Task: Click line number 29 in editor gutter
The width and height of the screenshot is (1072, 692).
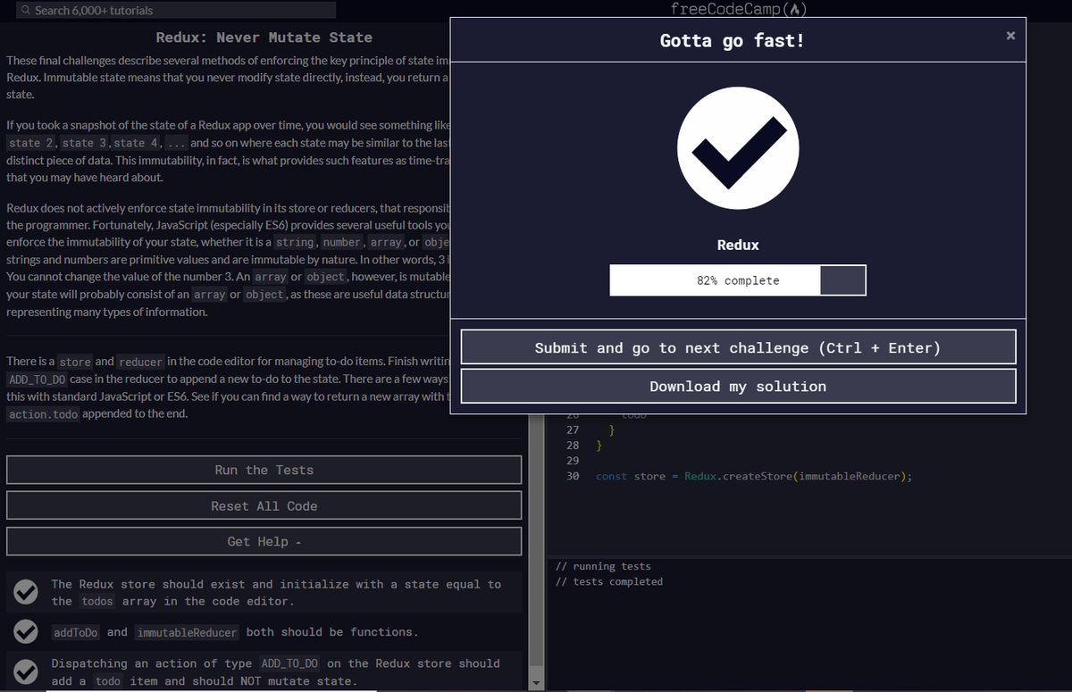Action: point(573,461)
